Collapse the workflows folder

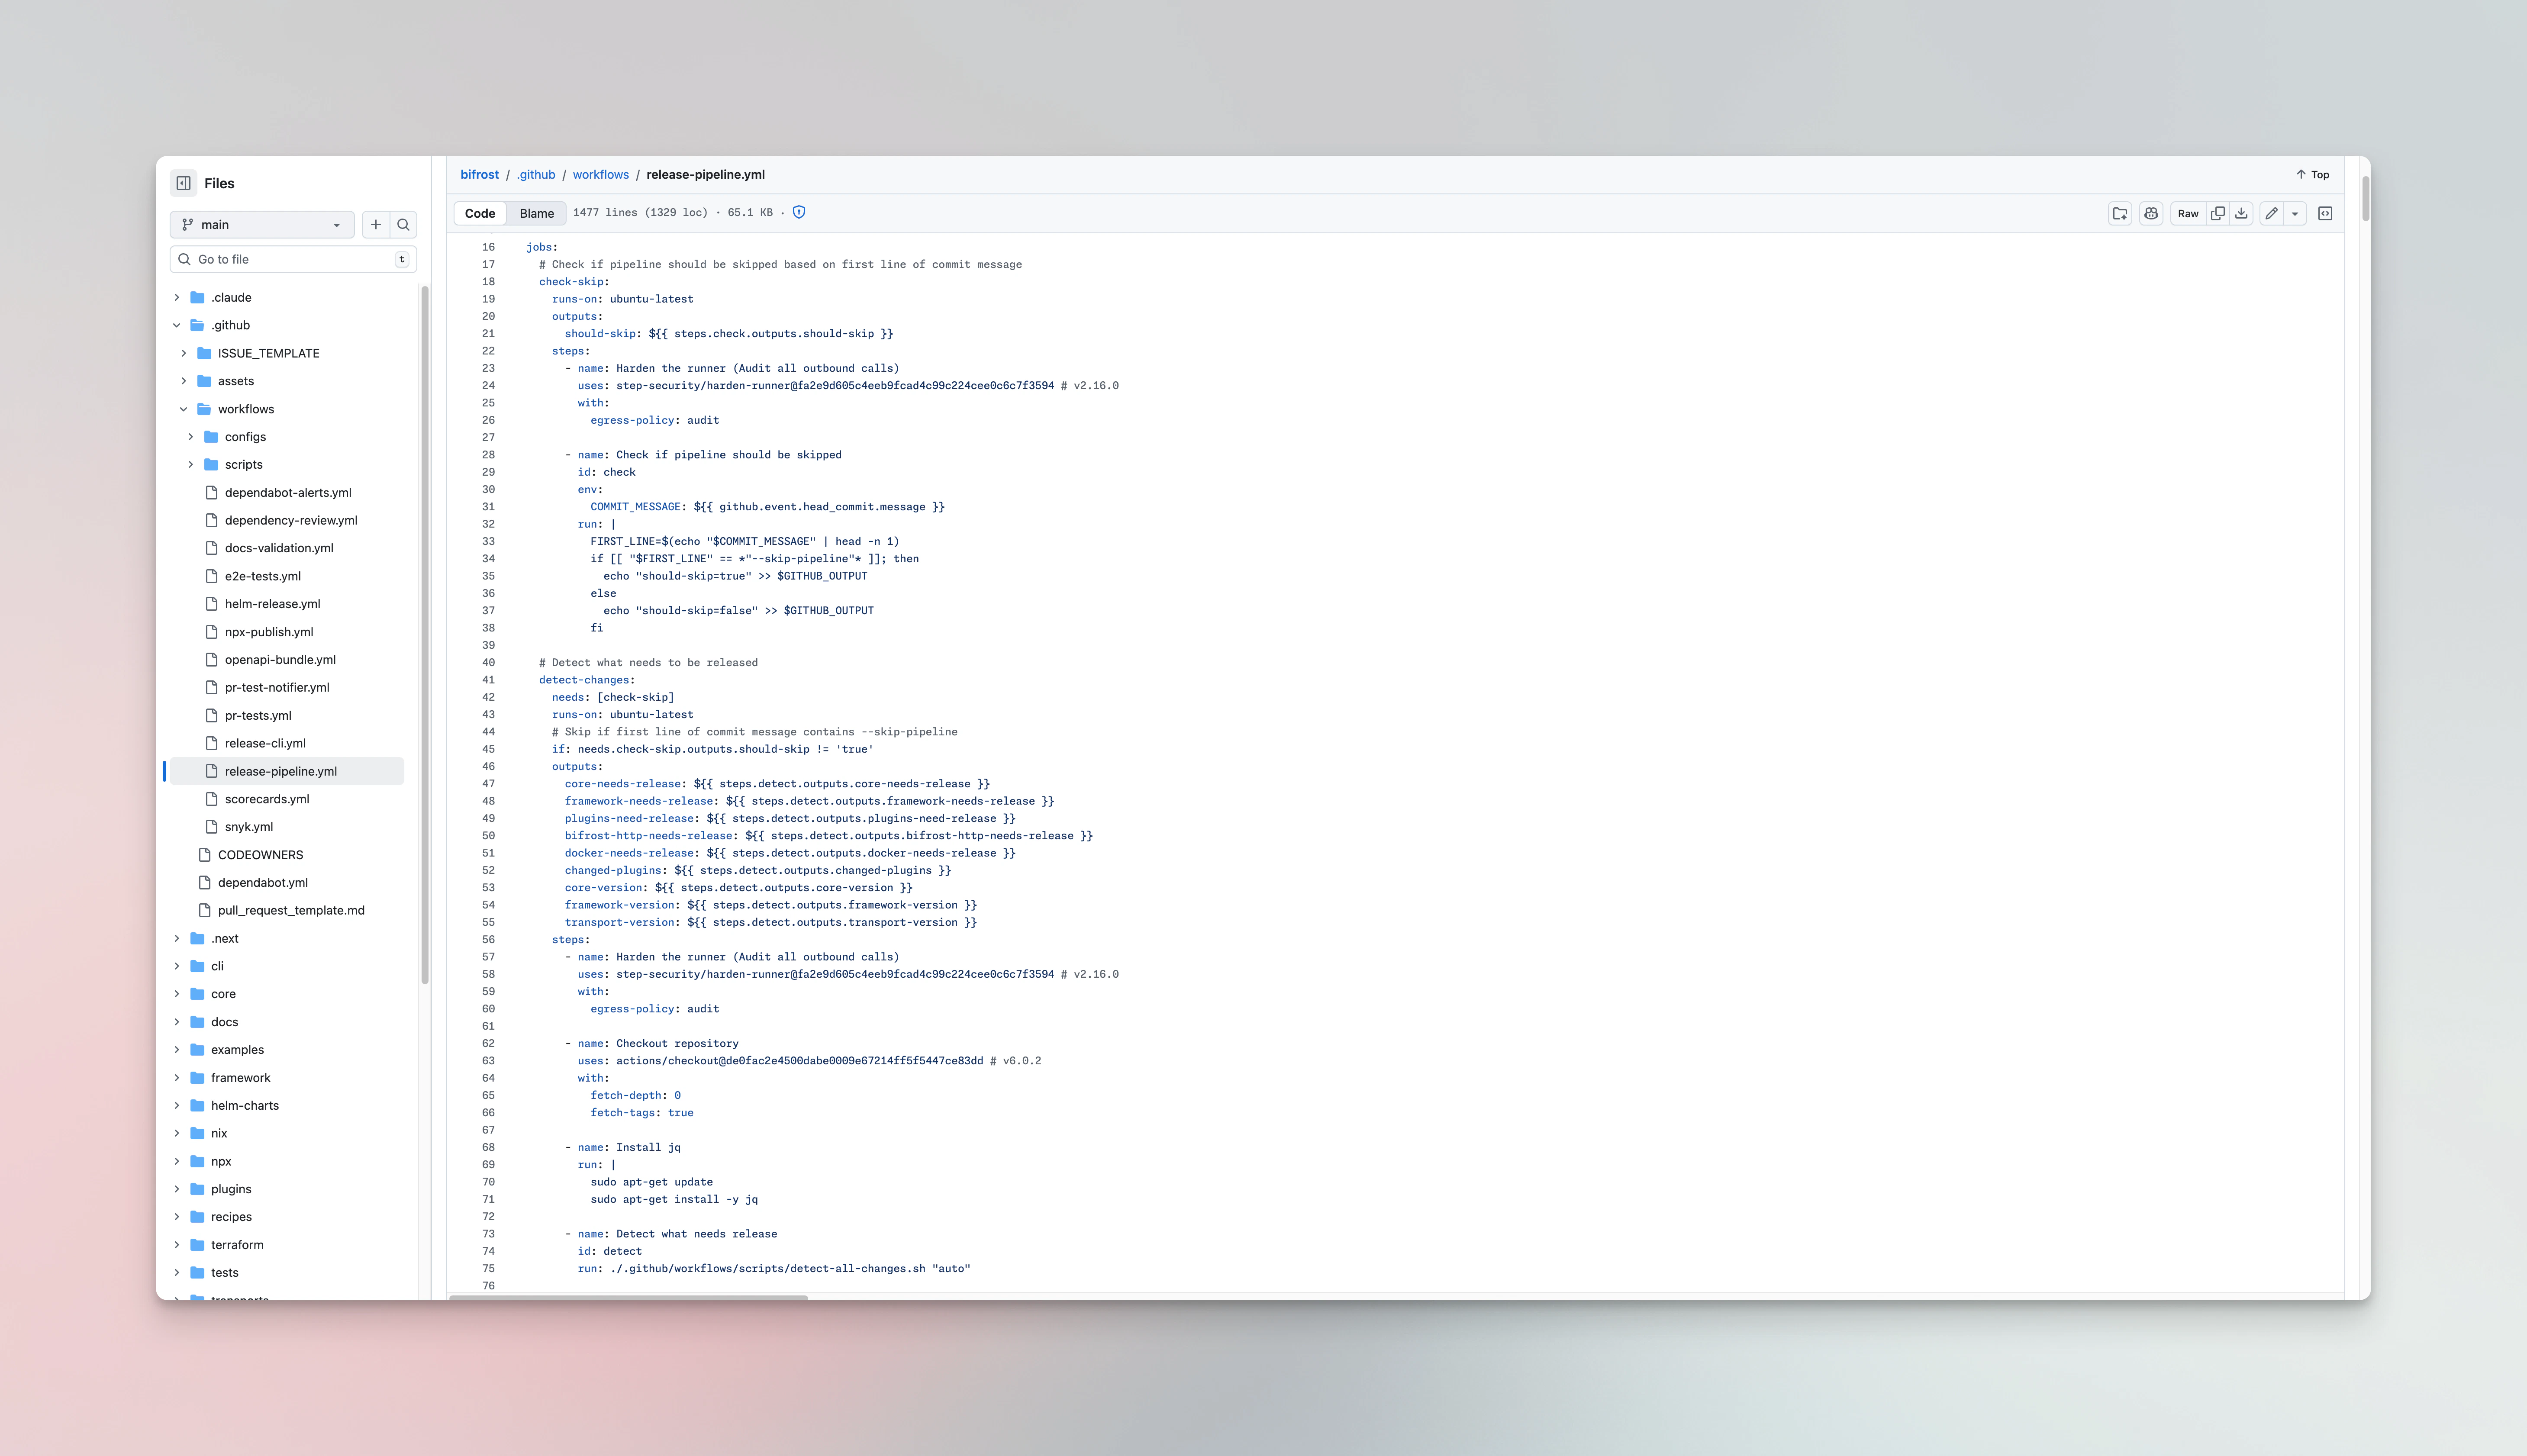coord(184,409)
